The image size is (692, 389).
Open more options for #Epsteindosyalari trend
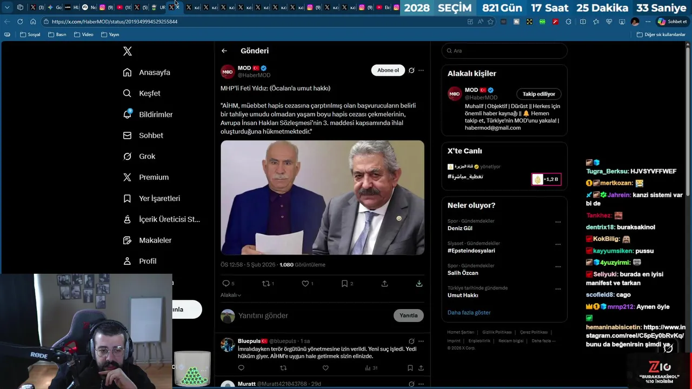click(x=558, y=244)
